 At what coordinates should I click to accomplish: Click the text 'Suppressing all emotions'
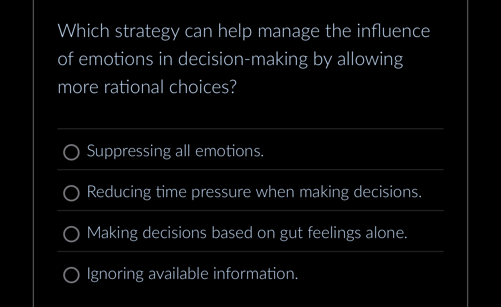(175, 151)
